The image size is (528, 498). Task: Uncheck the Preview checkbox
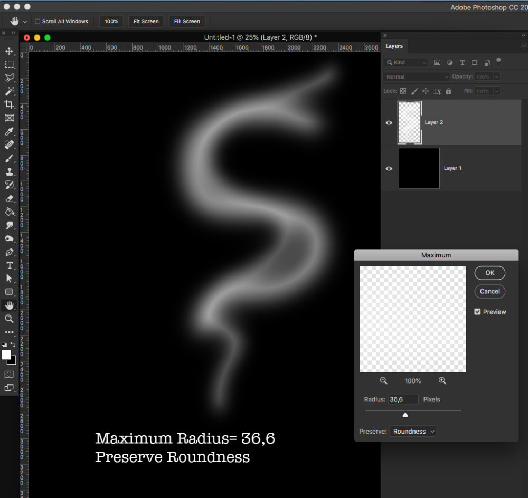click(x=477, y=312)
